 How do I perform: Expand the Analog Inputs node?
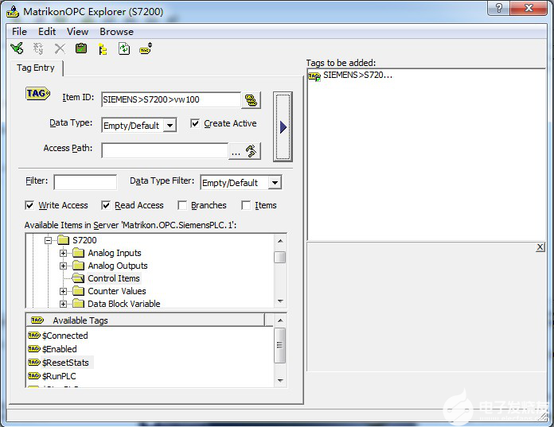(x=63, y=253)
